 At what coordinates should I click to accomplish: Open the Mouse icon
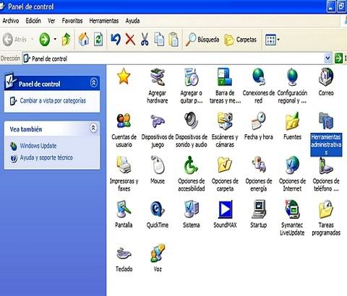(158, 165)
